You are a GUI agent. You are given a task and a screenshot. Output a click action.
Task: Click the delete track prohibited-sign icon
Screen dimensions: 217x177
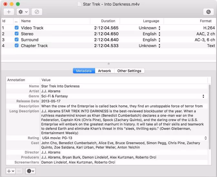click(37, 12)
